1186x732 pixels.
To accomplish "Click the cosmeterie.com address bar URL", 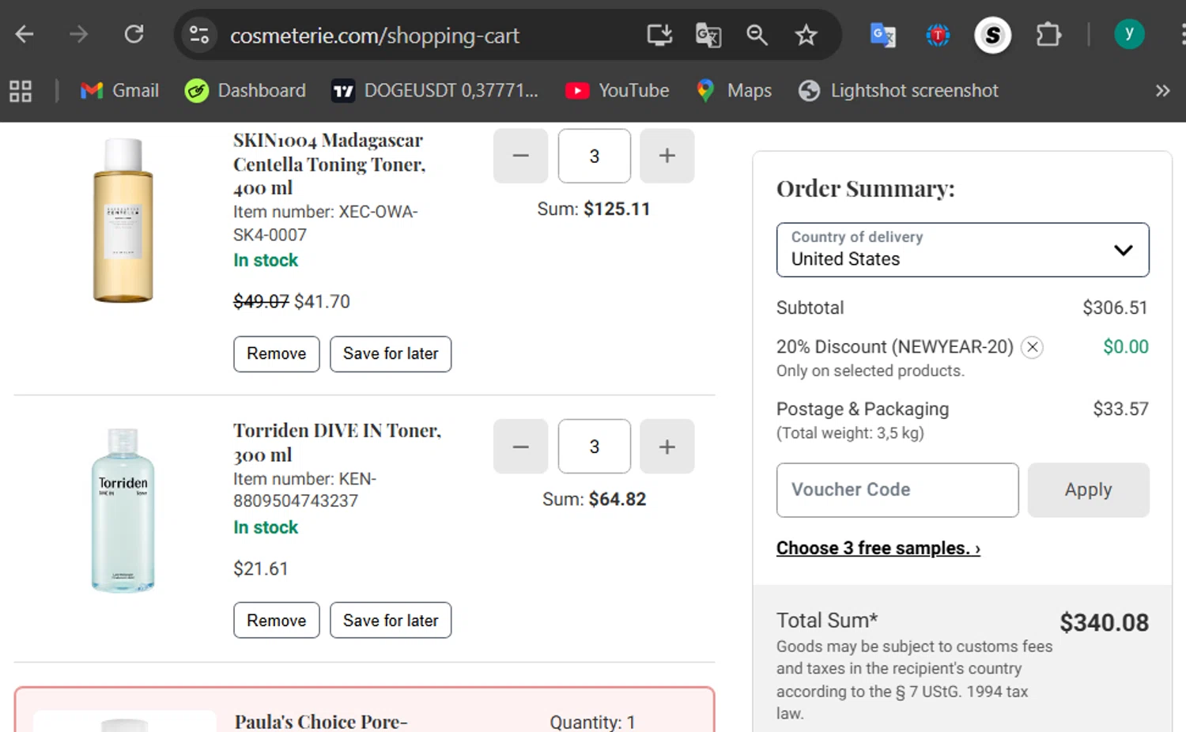I will coord(375,36).
